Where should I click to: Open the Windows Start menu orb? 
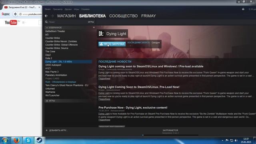[5, 140]
